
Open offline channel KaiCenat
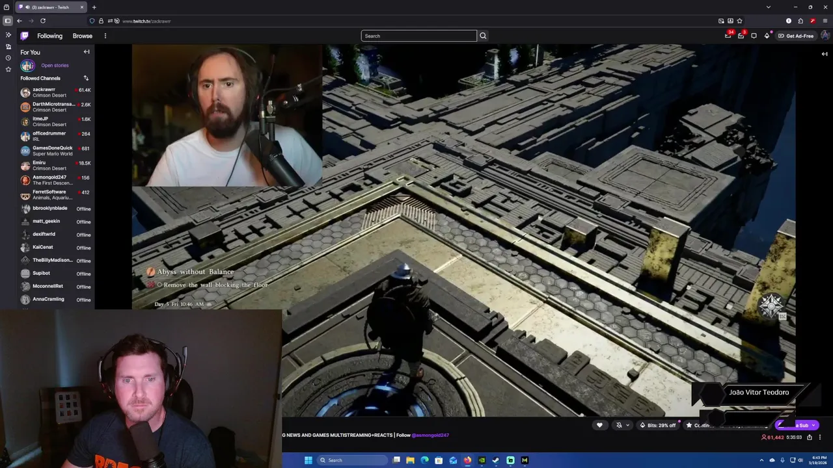(x=55, y=248)
